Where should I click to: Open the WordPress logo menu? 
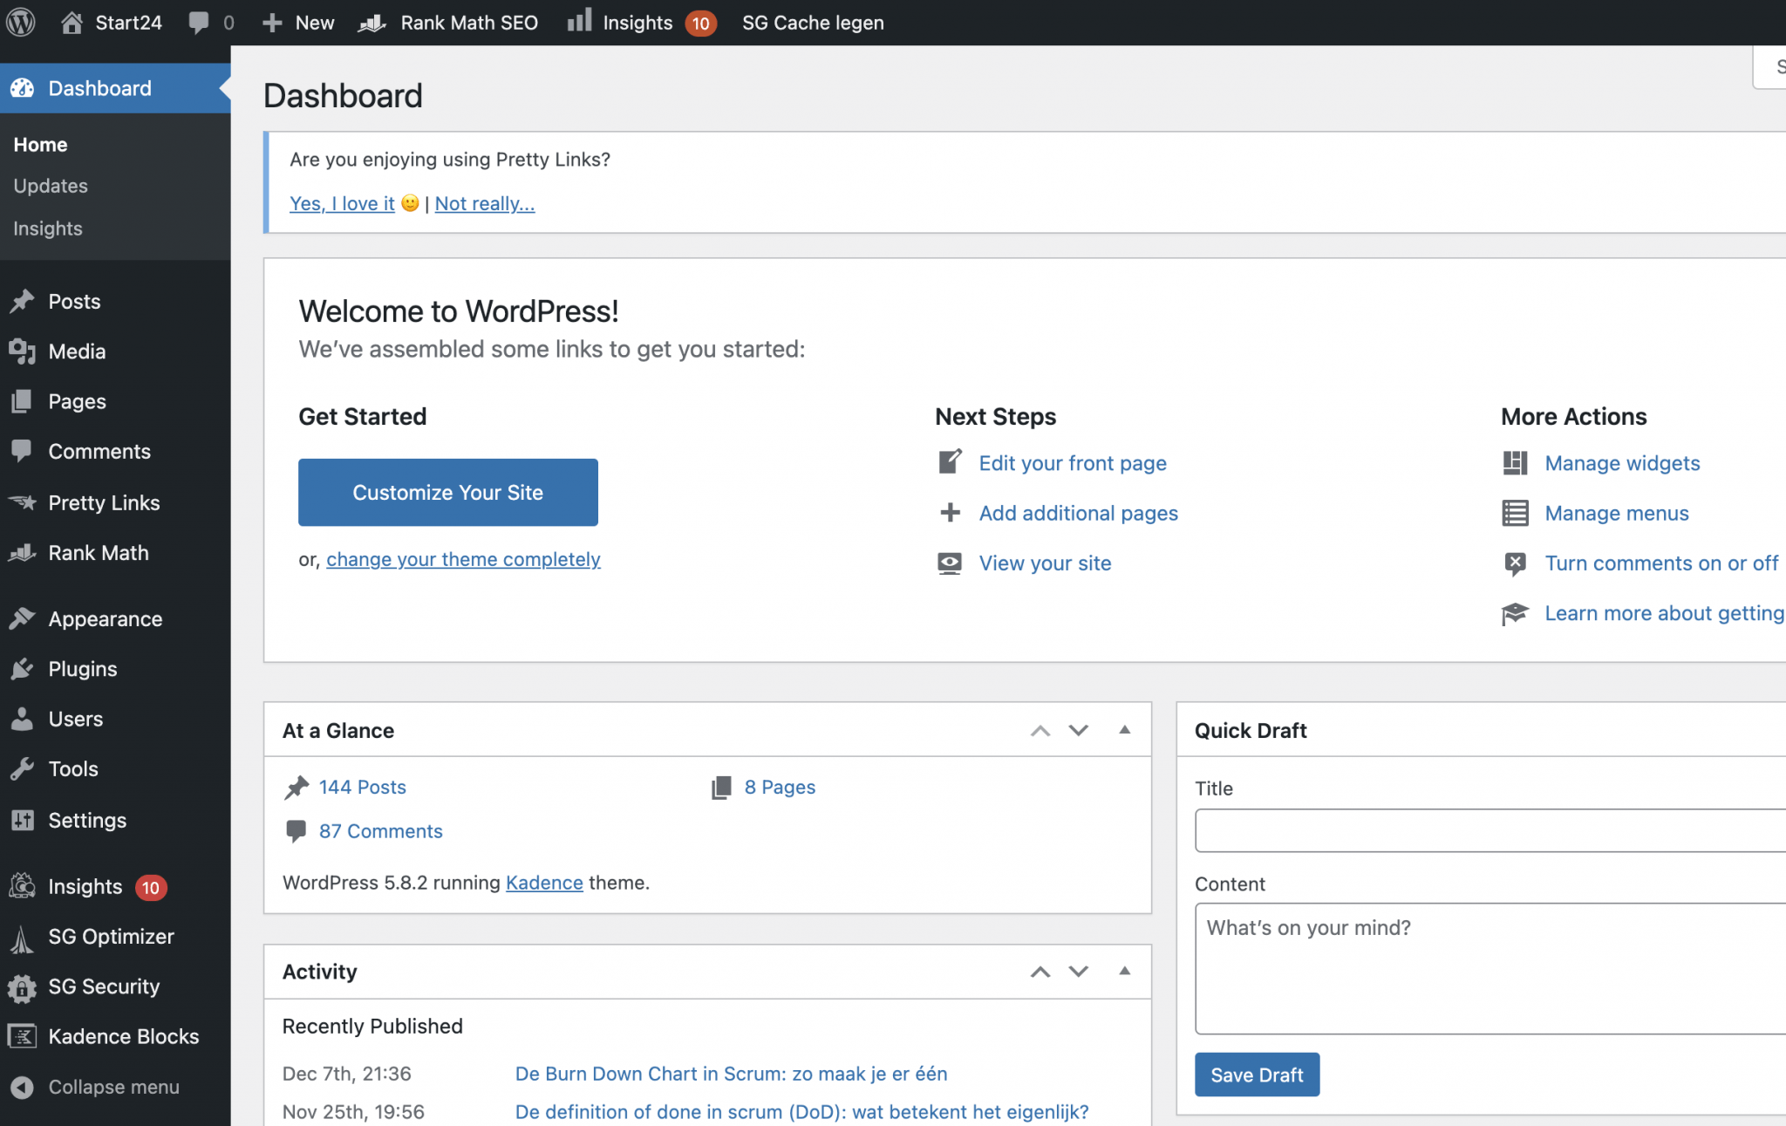click(x=20, y=22)
